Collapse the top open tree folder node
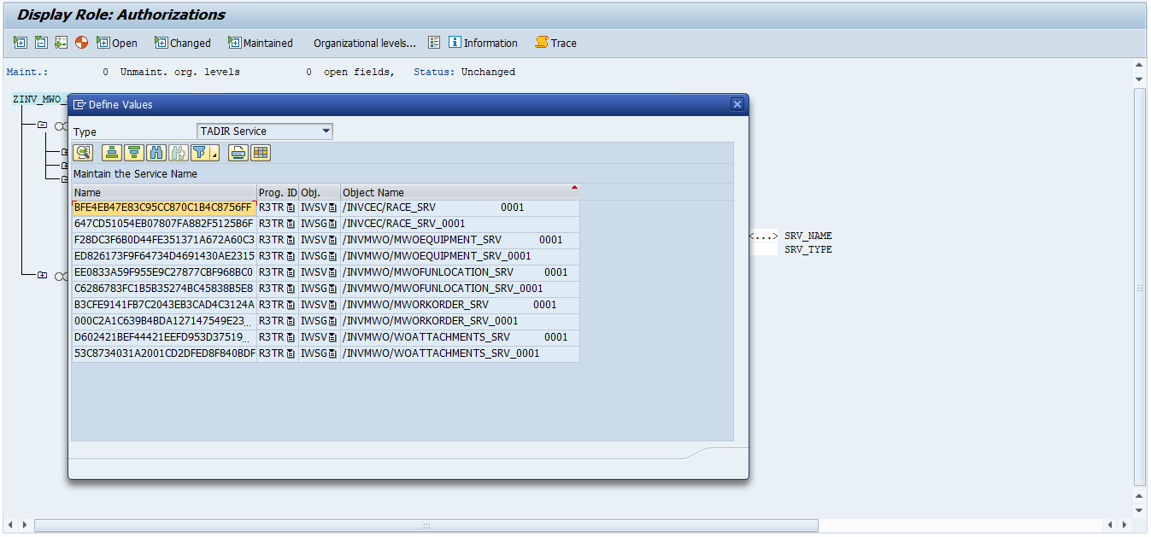This screenshot has width=1151, height=537. pyautogui.click(x=42, y=125)
